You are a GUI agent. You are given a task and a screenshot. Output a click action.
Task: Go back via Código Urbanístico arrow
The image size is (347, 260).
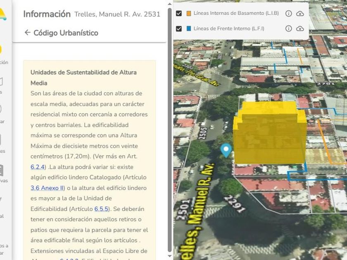(x=27, y=33)
